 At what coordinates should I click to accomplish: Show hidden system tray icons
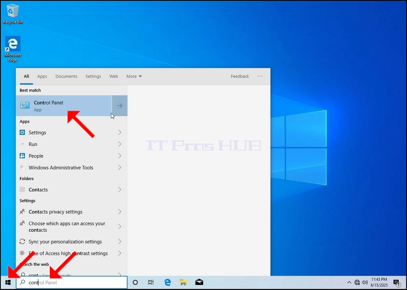coord(349,282)
